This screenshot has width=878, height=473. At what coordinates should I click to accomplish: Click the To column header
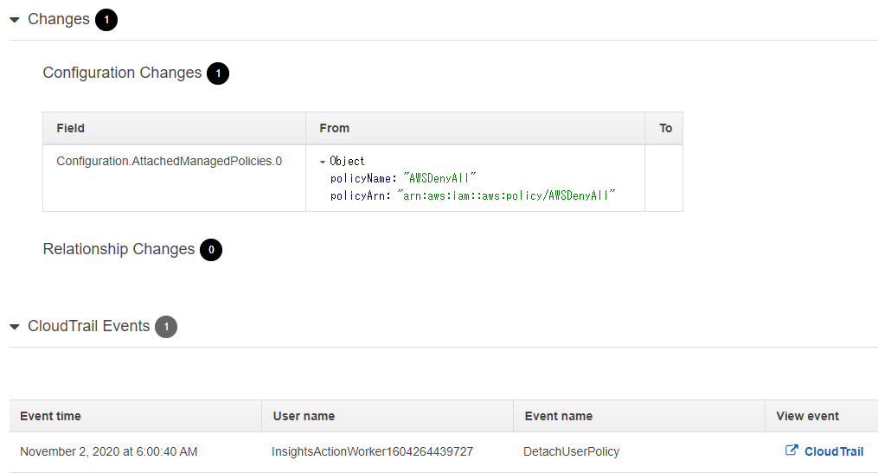[x=665, y=128]
